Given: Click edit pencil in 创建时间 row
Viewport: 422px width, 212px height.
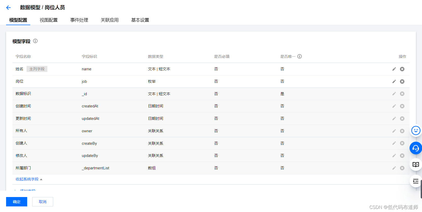Looking at the screenshot, I should 394,106.
